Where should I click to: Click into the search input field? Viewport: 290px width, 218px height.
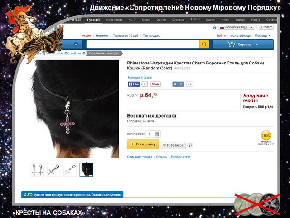tap(143, 45)
